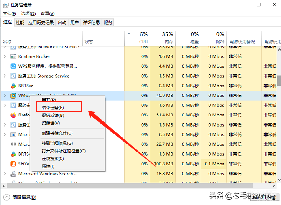Click the microphone-shaped Micro process icon
281x205 pixels.
[13, 144]
